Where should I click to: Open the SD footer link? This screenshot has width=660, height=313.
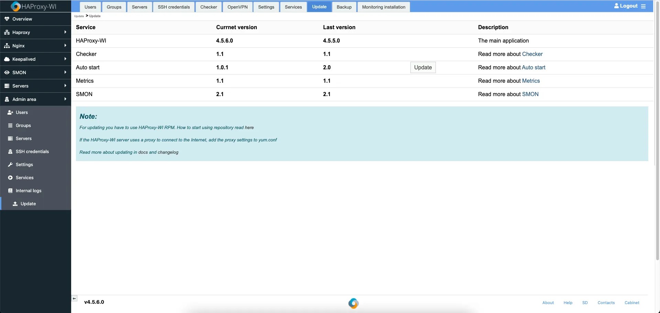[x=585, y=303]
